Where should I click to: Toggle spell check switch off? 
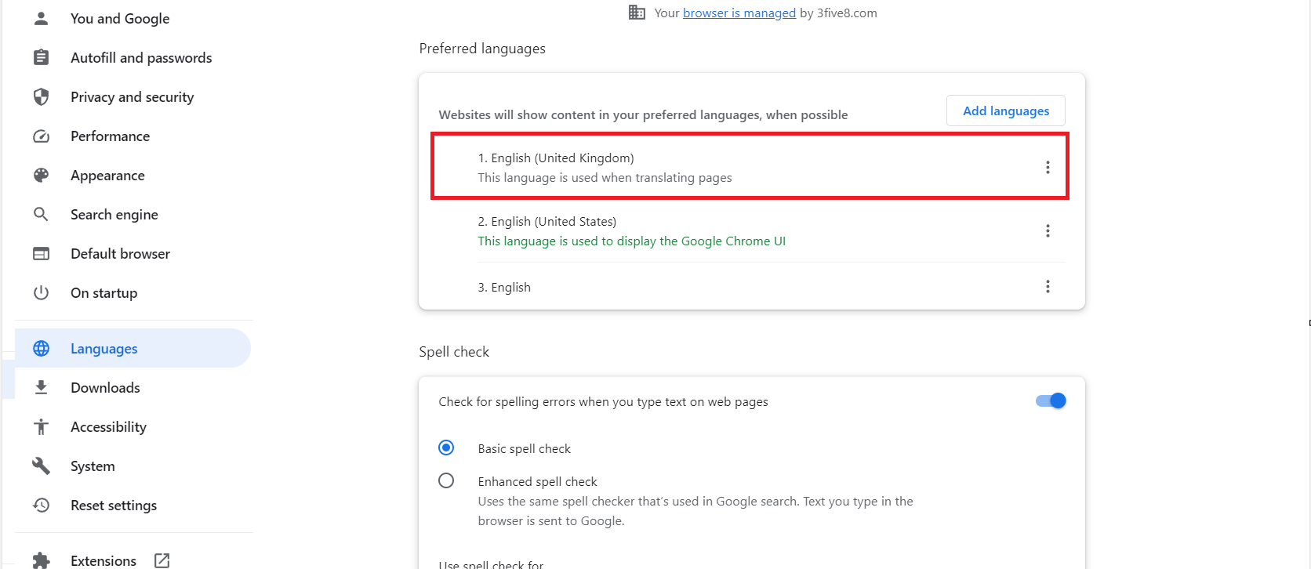click(x=1051, y=401)
